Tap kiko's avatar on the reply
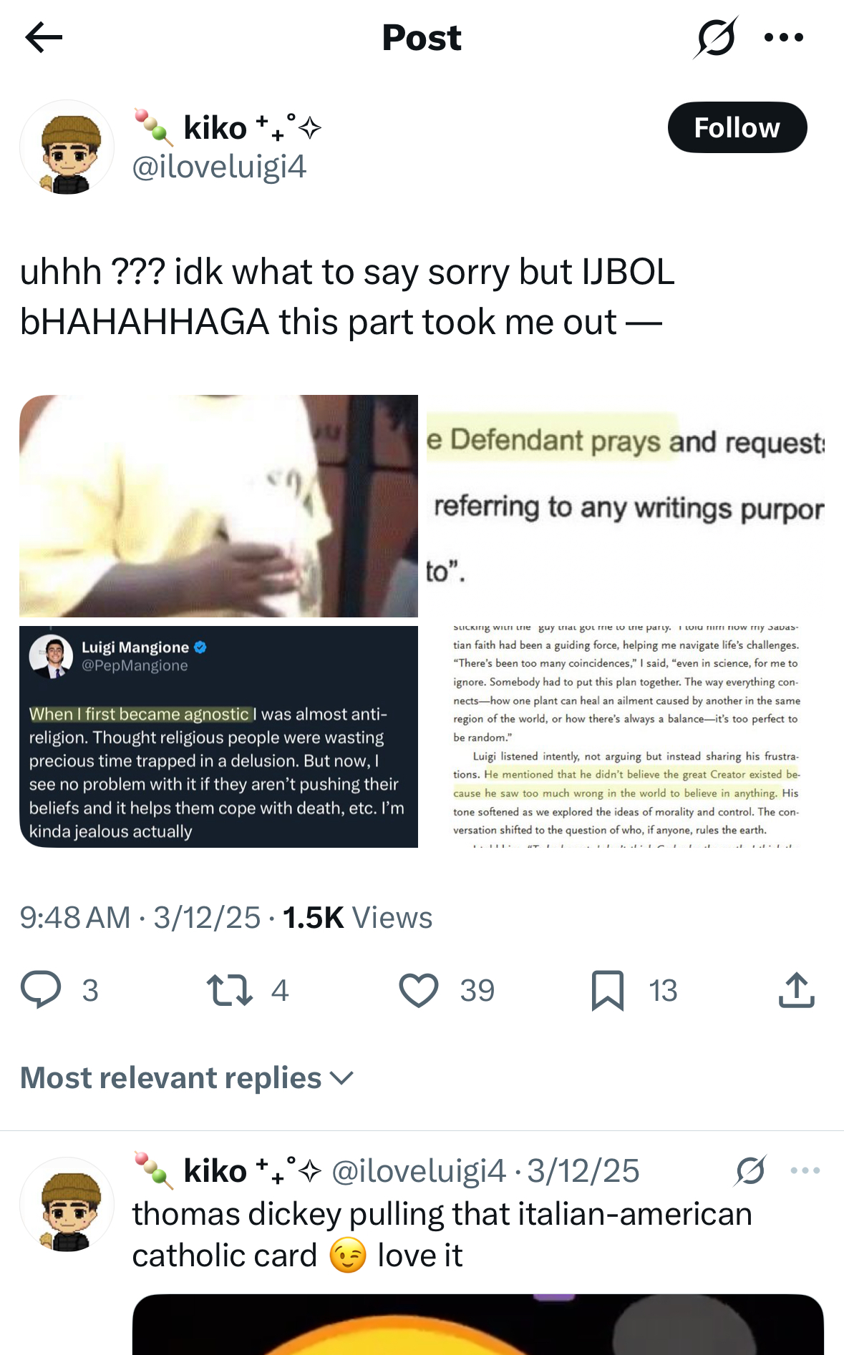 click(67, 1204)
